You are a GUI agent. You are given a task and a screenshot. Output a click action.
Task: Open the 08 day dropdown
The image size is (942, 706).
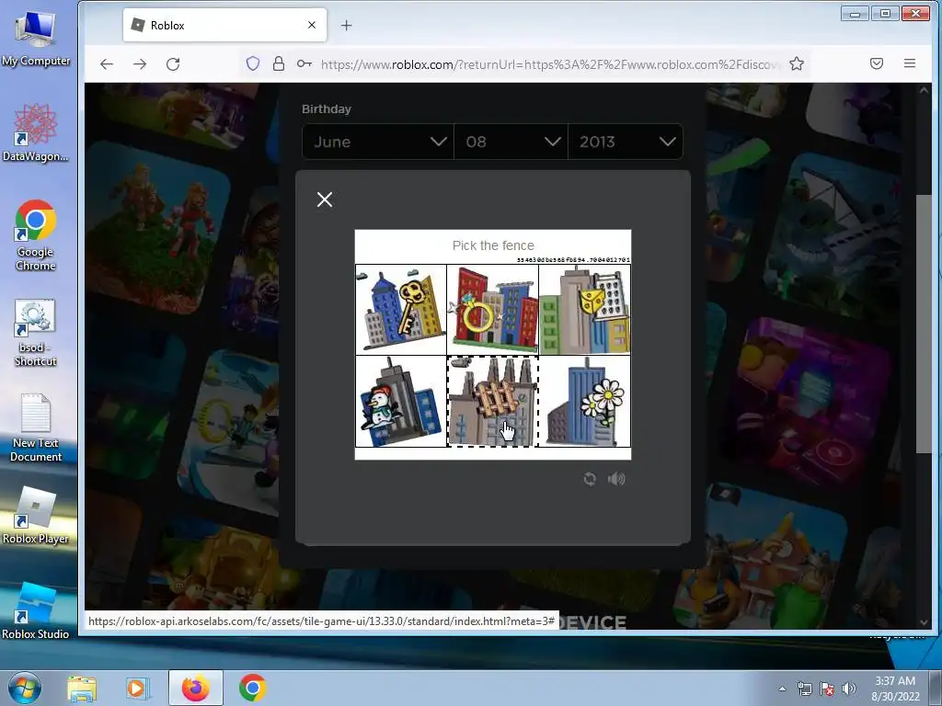[x=511, y=142]
